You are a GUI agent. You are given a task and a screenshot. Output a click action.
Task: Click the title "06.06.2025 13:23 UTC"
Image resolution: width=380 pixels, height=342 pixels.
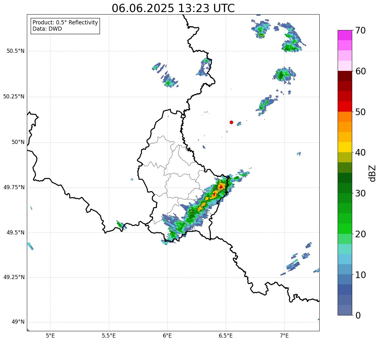pyautogui.click(x=173, y=8)
